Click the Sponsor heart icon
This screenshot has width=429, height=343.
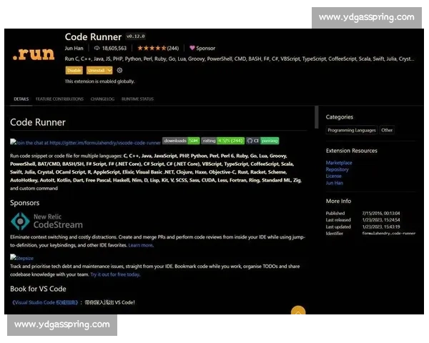coord(192,48)
